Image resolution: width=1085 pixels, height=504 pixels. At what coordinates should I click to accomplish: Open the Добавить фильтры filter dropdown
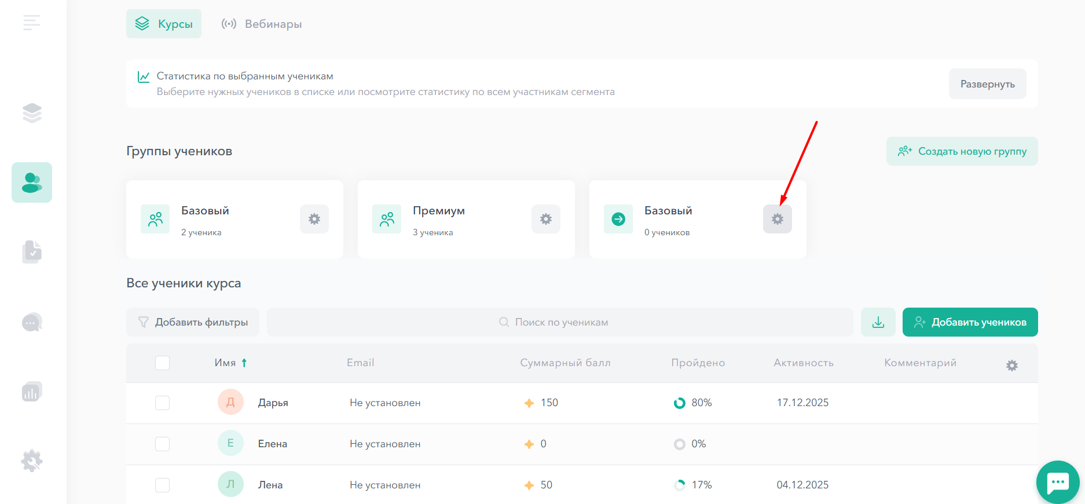(193, 322)
